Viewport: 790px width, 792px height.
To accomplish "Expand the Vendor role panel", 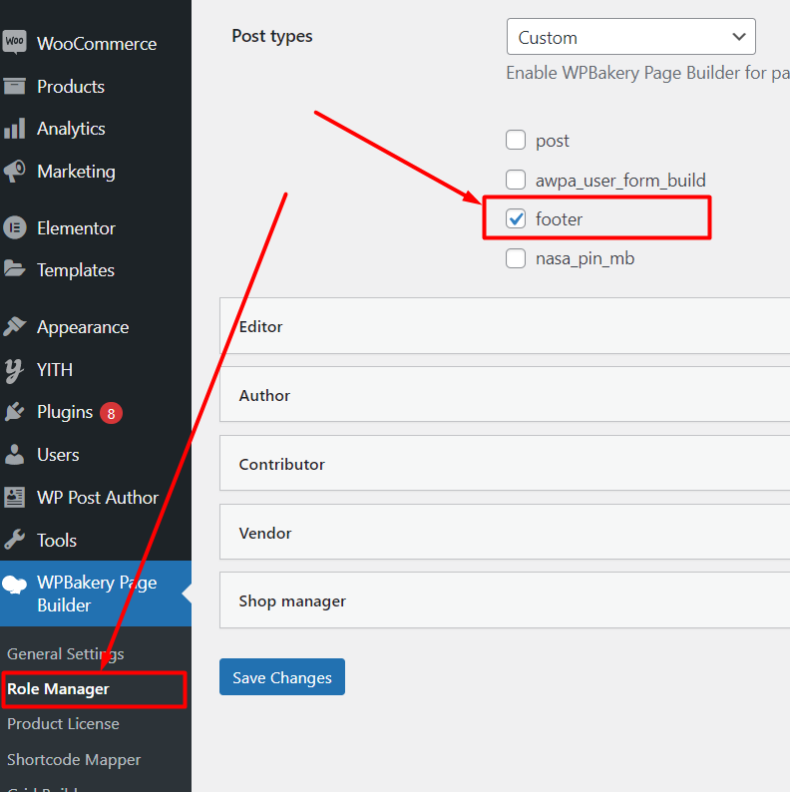I will coord(505,532).
